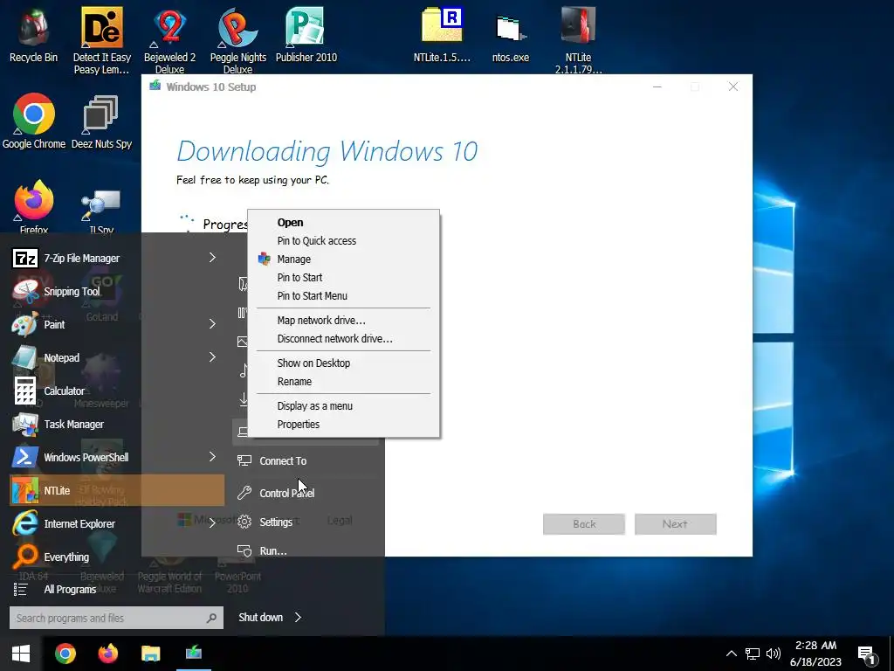Select Pin to Start Menu
Screen dimensions: 894x671
(x=343, y=295)
